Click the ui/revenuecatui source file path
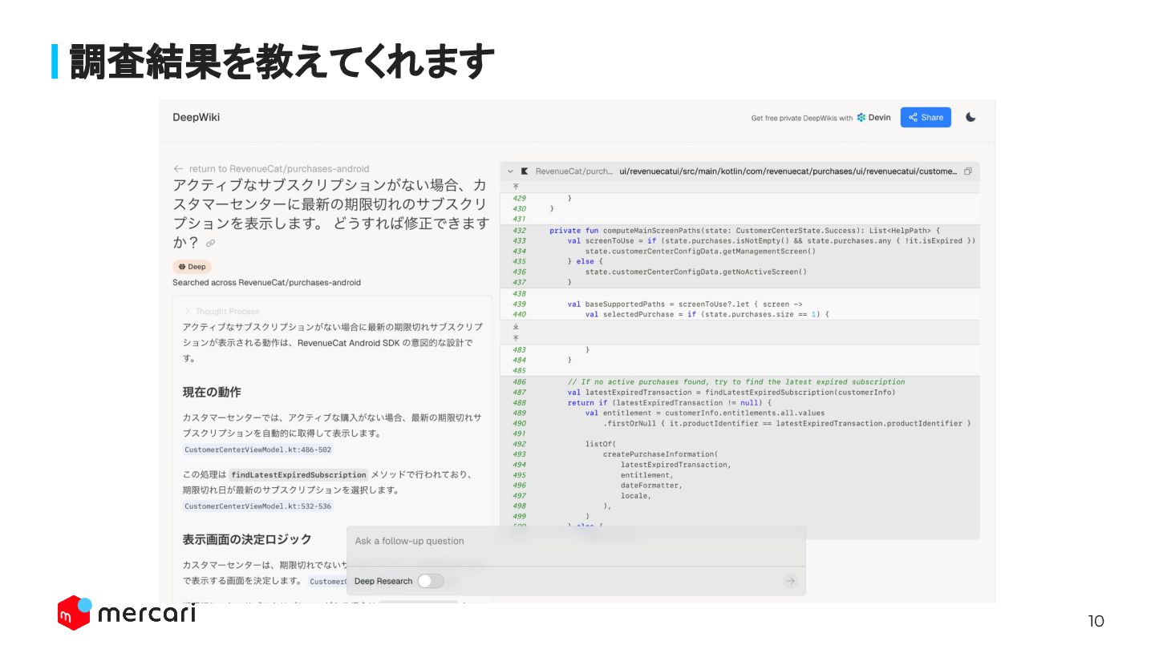This screenshot has width=1155, height=649. (788, 171)
